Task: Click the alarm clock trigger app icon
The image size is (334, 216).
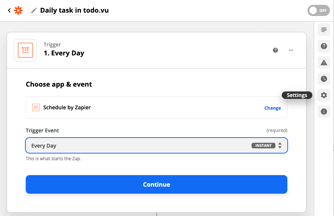Action: (25, 50)
